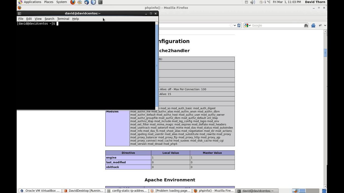Screen dimensions: 344x193
Task: Click the 'Apache Environment' heading
Action: click(170, 180)
